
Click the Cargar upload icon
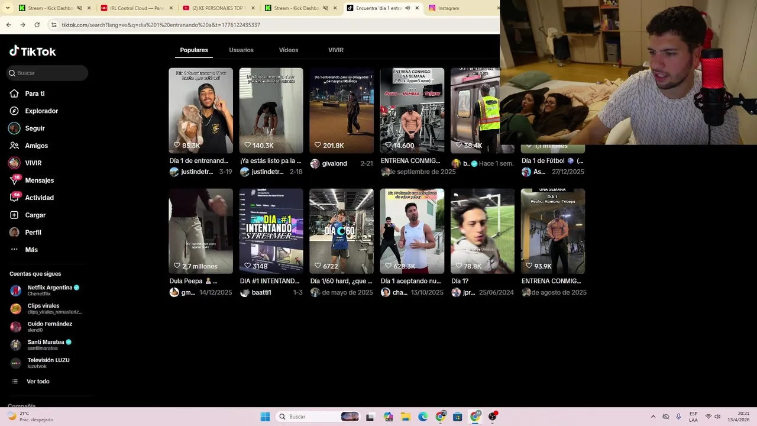tap(14, 215)
